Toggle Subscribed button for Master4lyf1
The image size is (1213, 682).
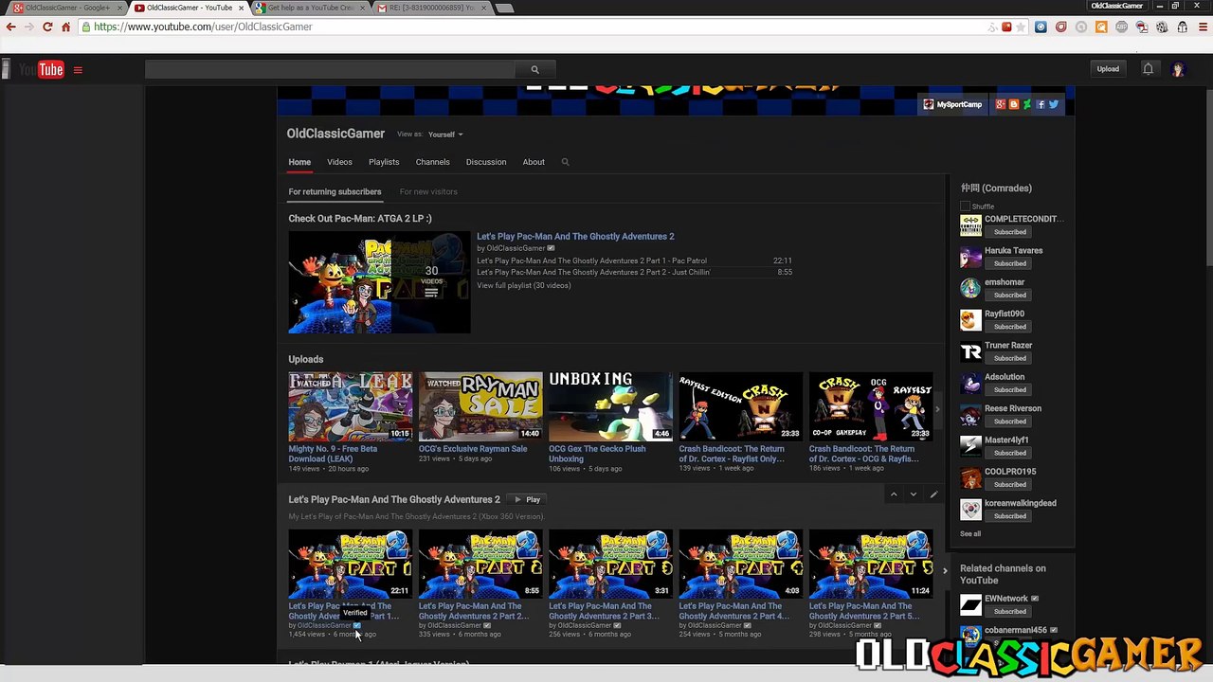tap(1009, 453)
